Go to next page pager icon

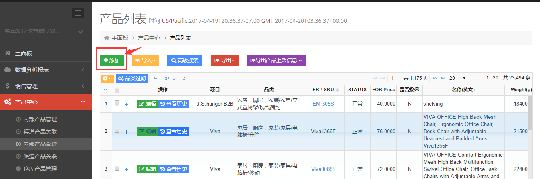[x=435, y=78]
